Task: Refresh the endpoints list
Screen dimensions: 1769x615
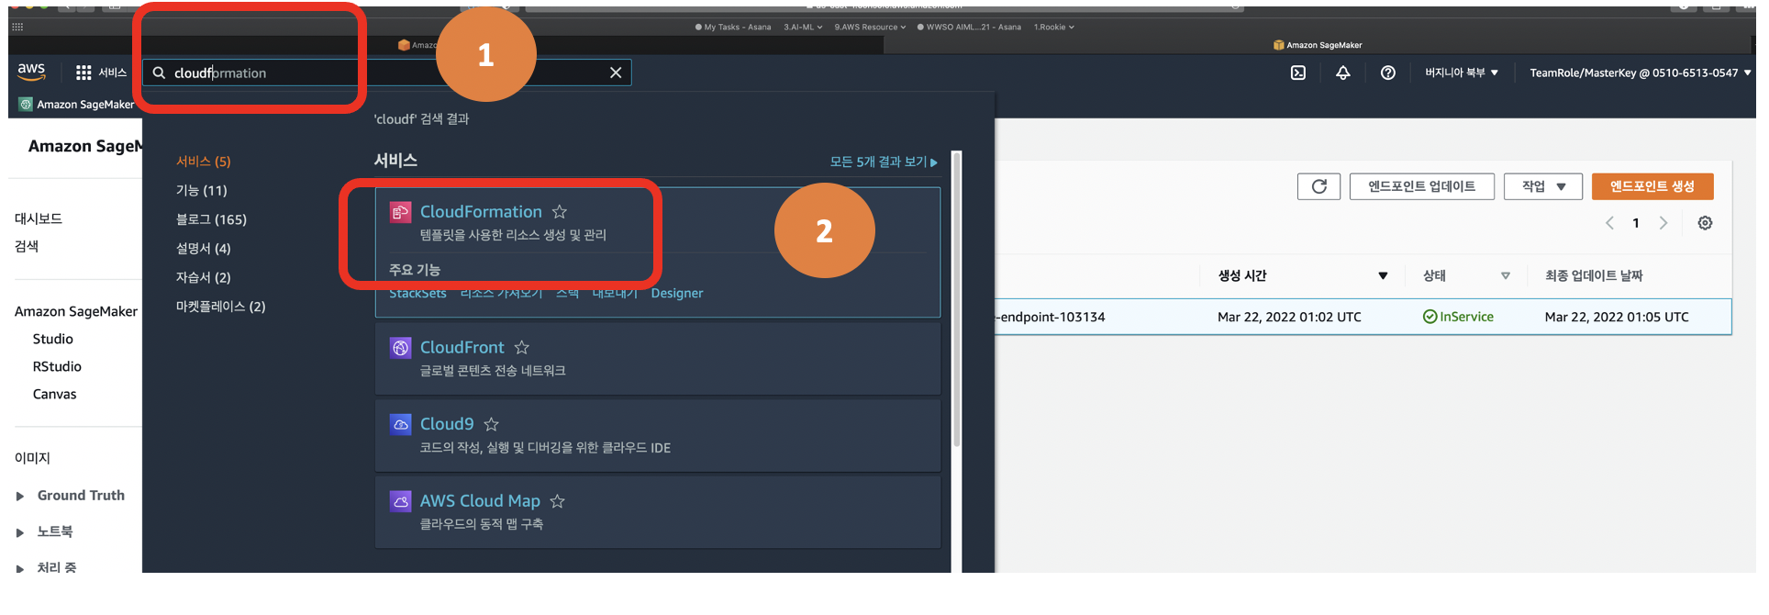Action: click(1319, 186)
